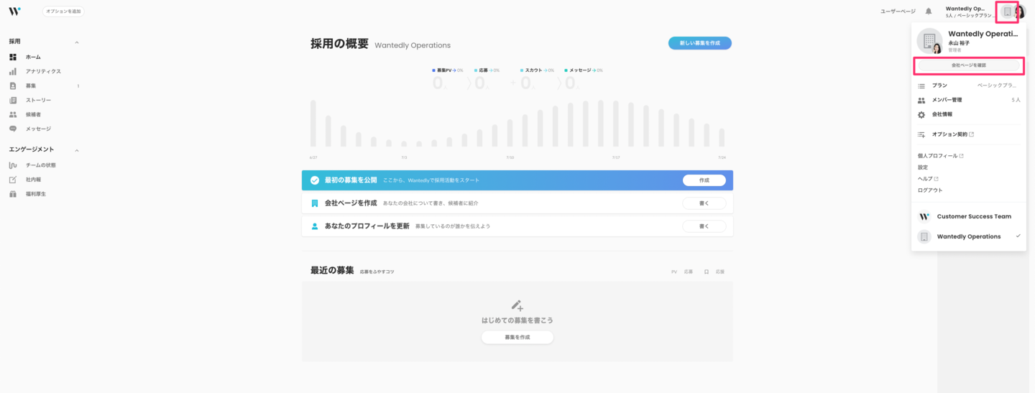Click the Wantedly Operations building icon in list

click(924, 236)
